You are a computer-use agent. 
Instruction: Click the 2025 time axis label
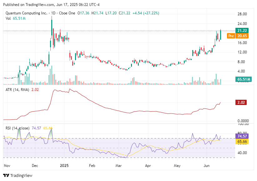coord(64,166)
